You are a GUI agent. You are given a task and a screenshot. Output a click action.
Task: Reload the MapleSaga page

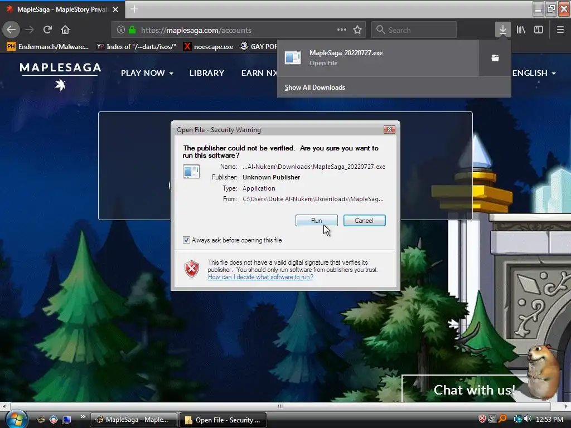click(47, 30)
